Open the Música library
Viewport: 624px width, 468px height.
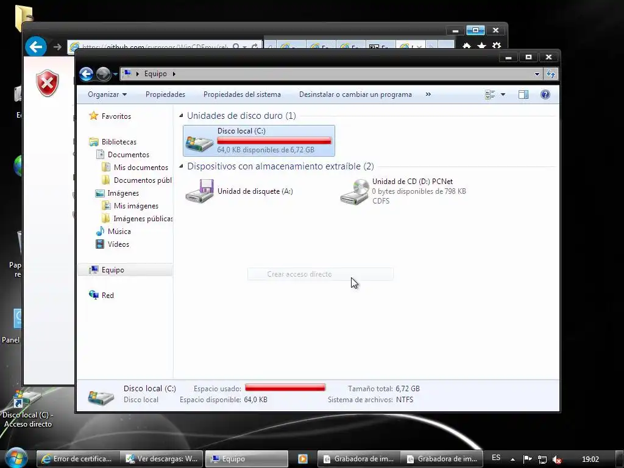(119, 231)
